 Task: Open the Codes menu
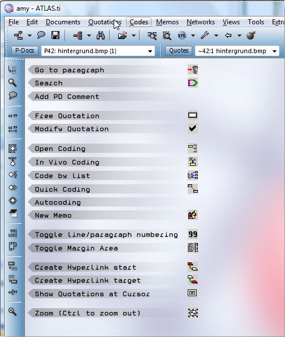(x=139, y=22)
